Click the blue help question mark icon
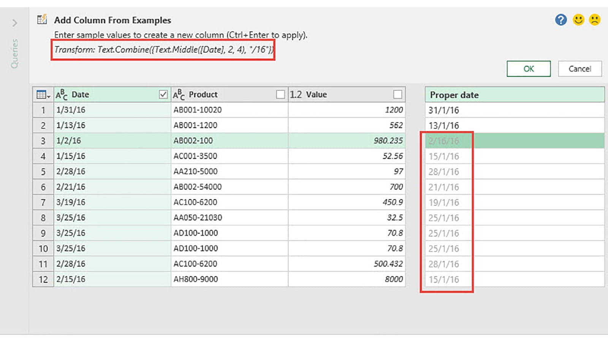 coord(560,20)
